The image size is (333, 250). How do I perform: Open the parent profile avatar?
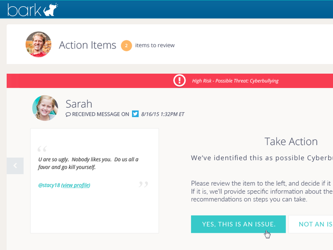pos(39,44)
